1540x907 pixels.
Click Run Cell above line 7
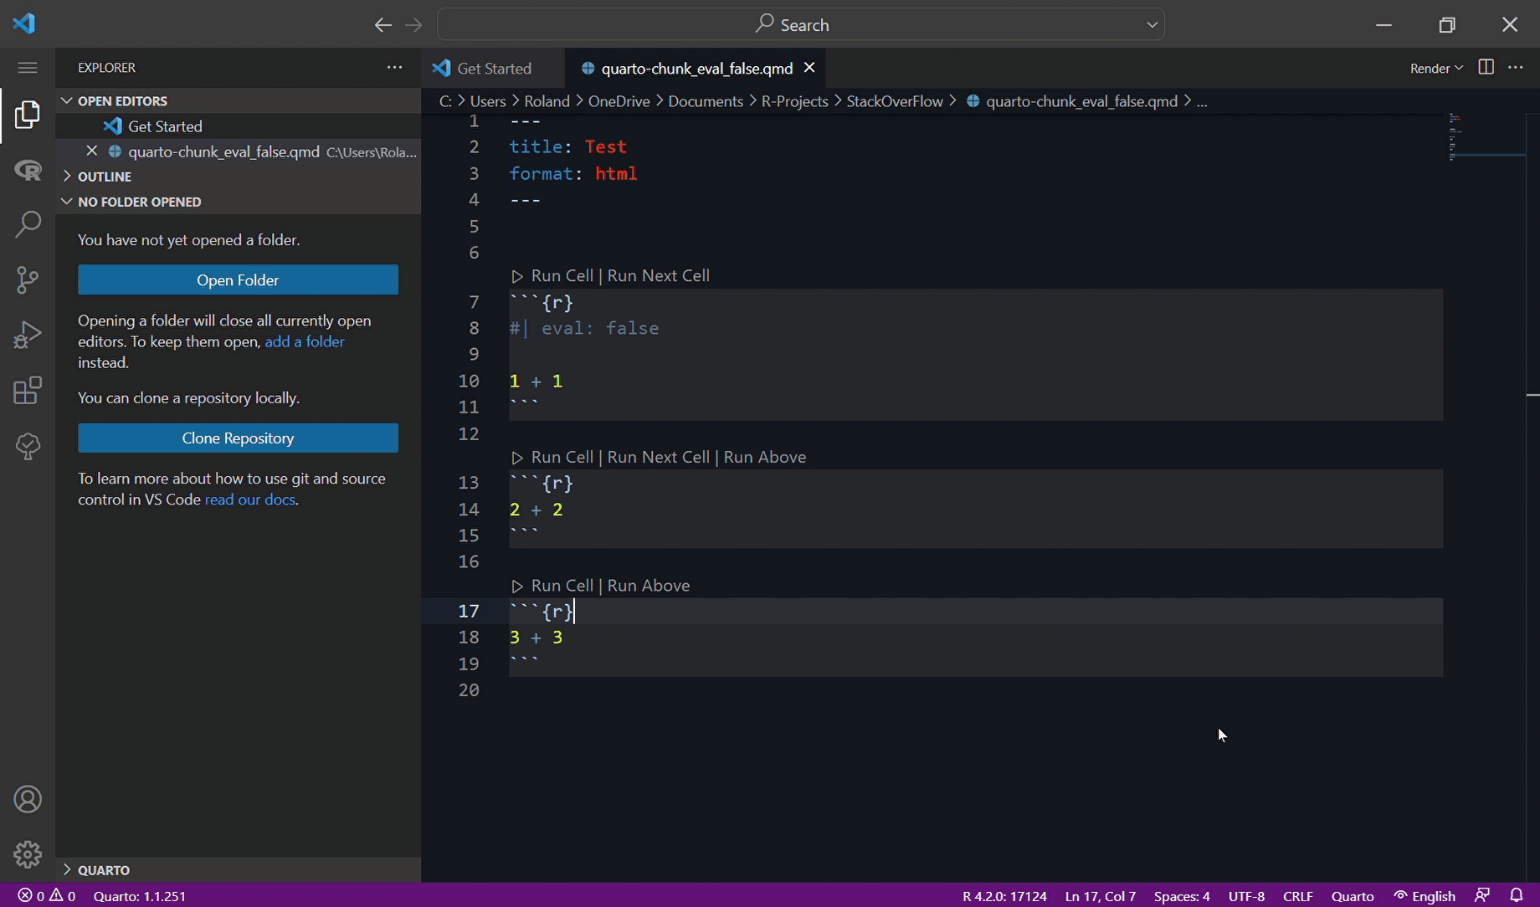point(562,276)
